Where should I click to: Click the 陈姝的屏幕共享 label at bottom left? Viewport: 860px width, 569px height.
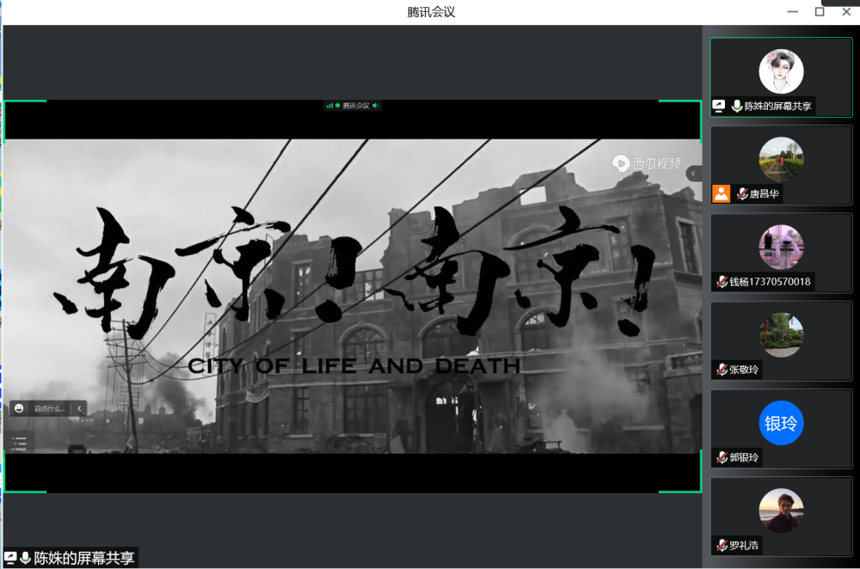(83, 558)
